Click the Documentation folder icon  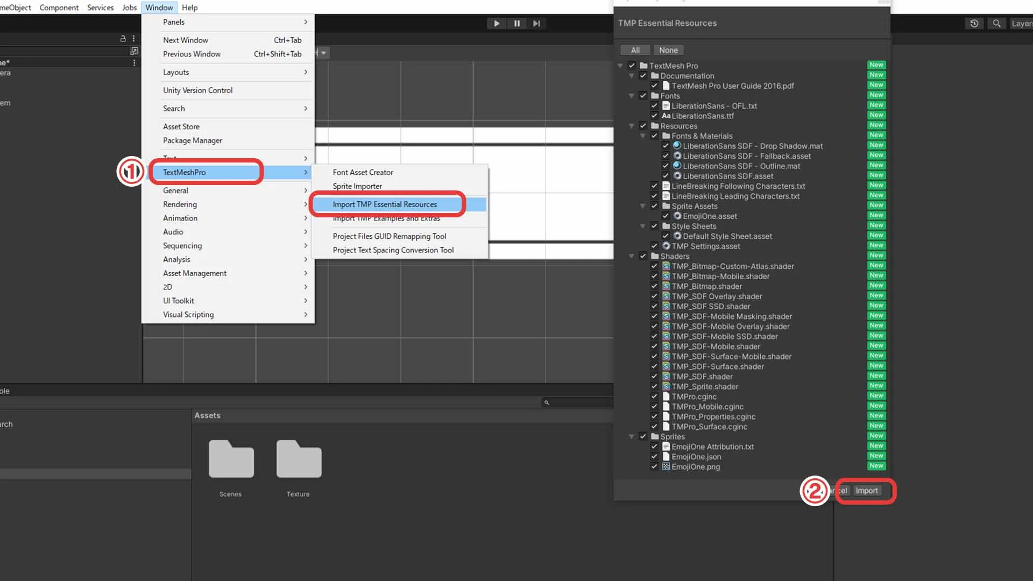pos(655,76)
